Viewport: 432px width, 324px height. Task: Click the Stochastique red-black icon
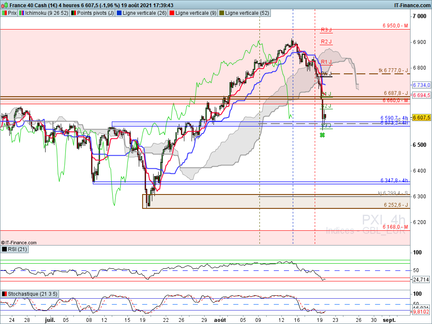(x=4, y=294)
